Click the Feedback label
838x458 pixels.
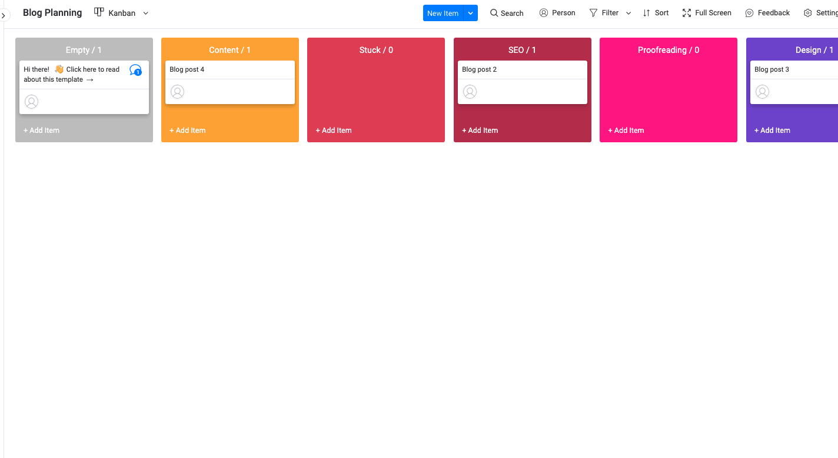pyautogui.click(x=774, y=13)
